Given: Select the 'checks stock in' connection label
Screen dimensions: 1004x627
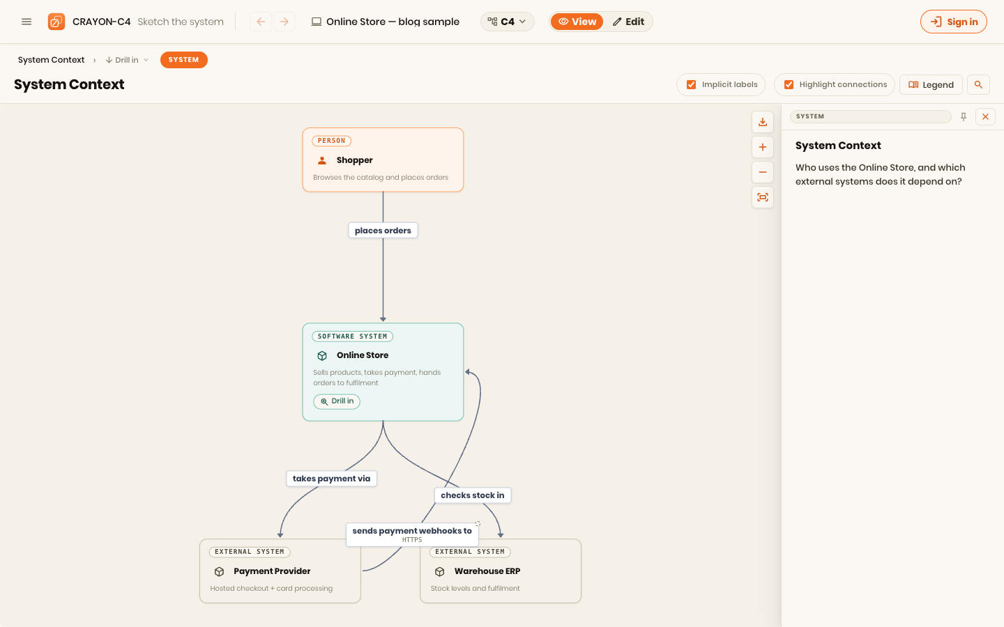Looking at the screenshot, I should click(473, 495).
